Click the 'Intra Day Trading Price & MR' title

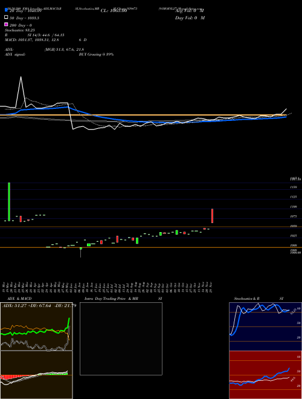click(111, 299)
